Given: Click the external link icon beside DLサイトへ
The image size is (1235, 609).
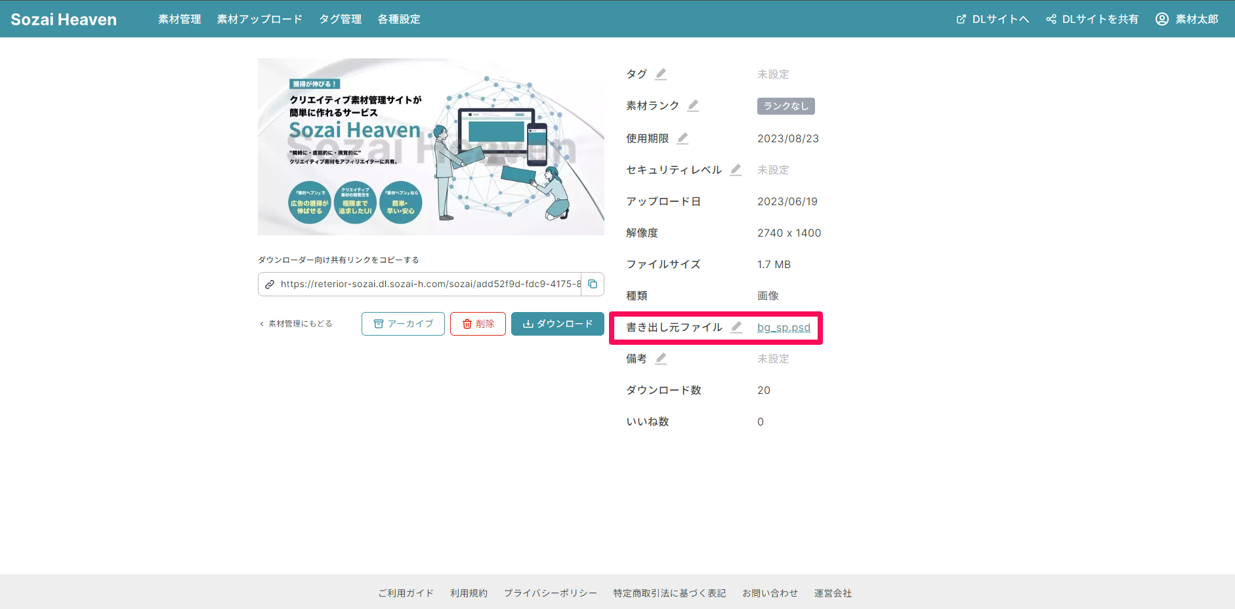Looking at the screenshot, I should [x=961, y=19].
